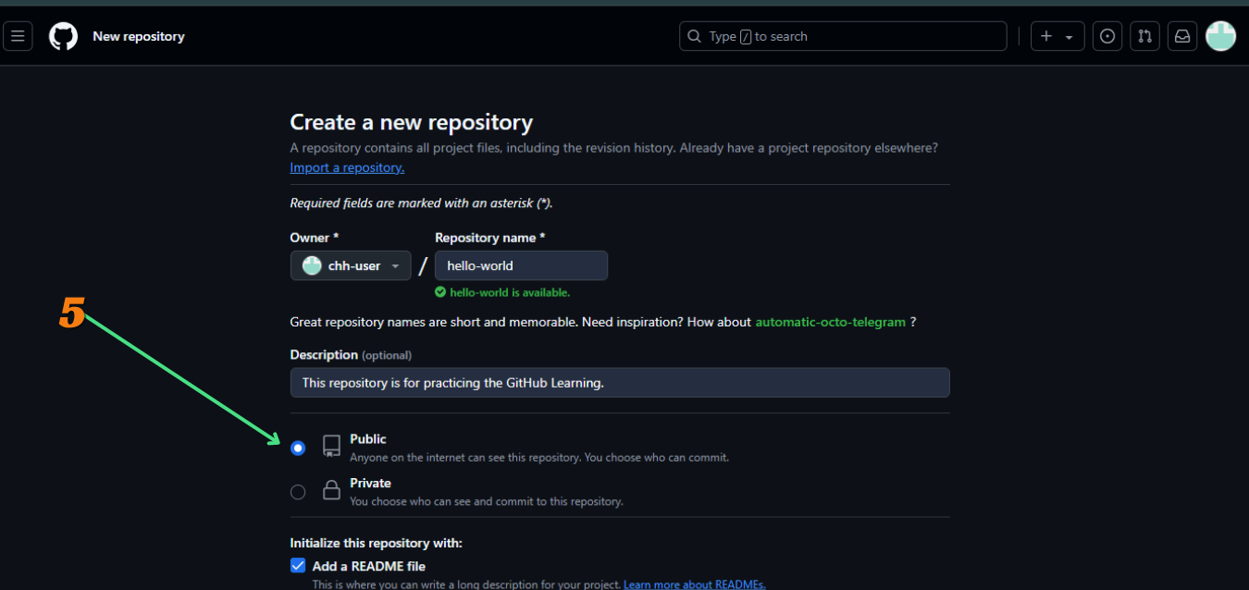Click the Repository name input field

(x=521, y=265)
